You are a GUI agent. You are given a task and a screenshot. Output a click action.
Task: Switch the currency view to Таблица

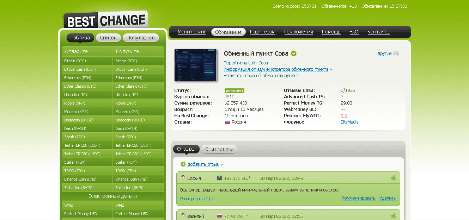(80, 38)
